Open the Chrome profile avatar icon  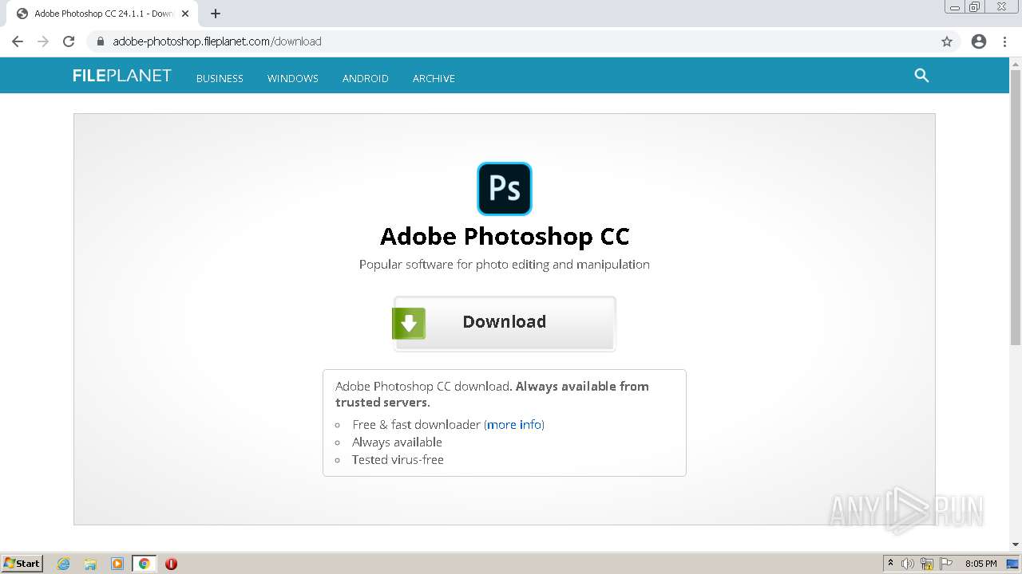[979, 41]
